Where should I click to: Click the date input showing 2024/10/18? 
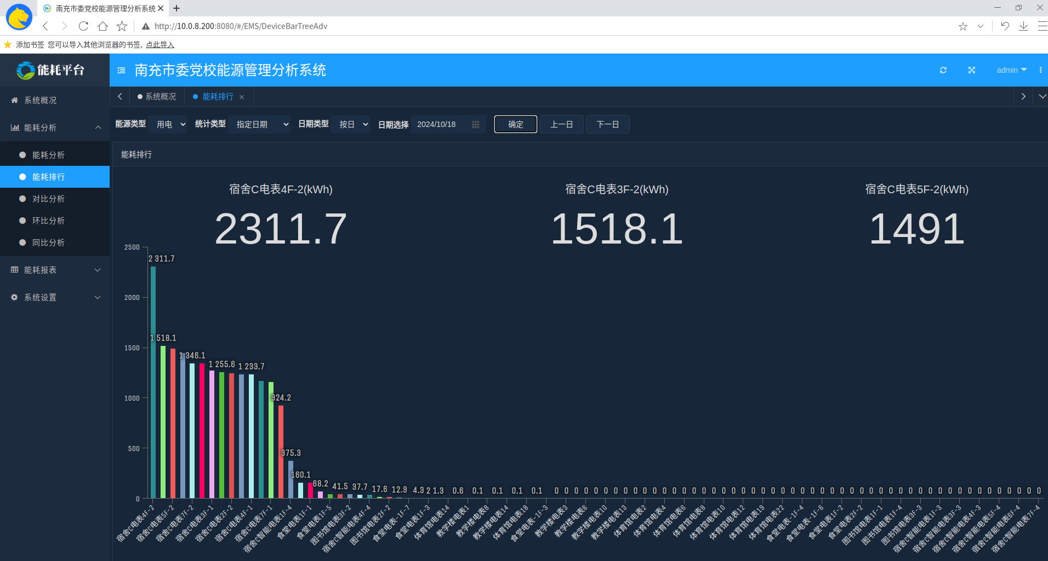[448, 124]
